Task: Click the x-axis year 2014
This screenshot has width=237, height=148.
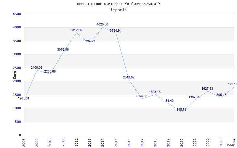Action: click(103, 142)
